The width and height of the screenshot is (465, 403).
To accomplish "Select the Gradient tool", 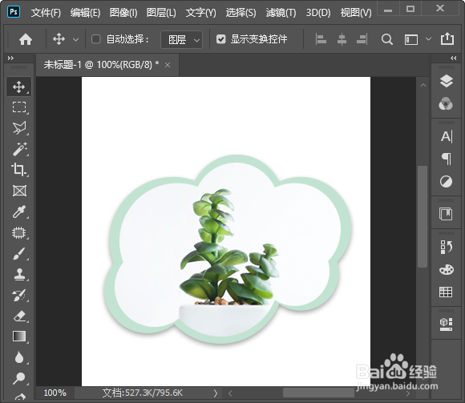I will [x=19, y=337].
